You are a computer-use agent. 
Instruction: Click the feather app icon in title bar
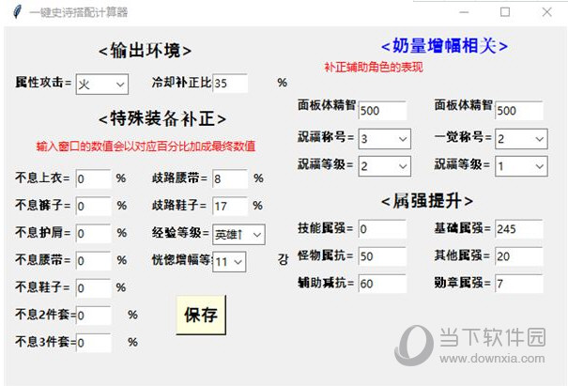[x=17, y=12]
